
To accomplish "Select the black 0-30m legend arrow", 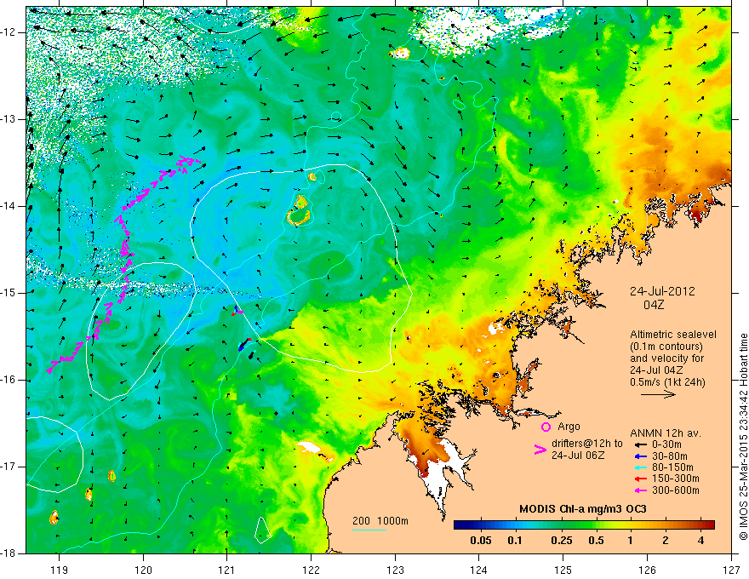I will click(640, 444).
